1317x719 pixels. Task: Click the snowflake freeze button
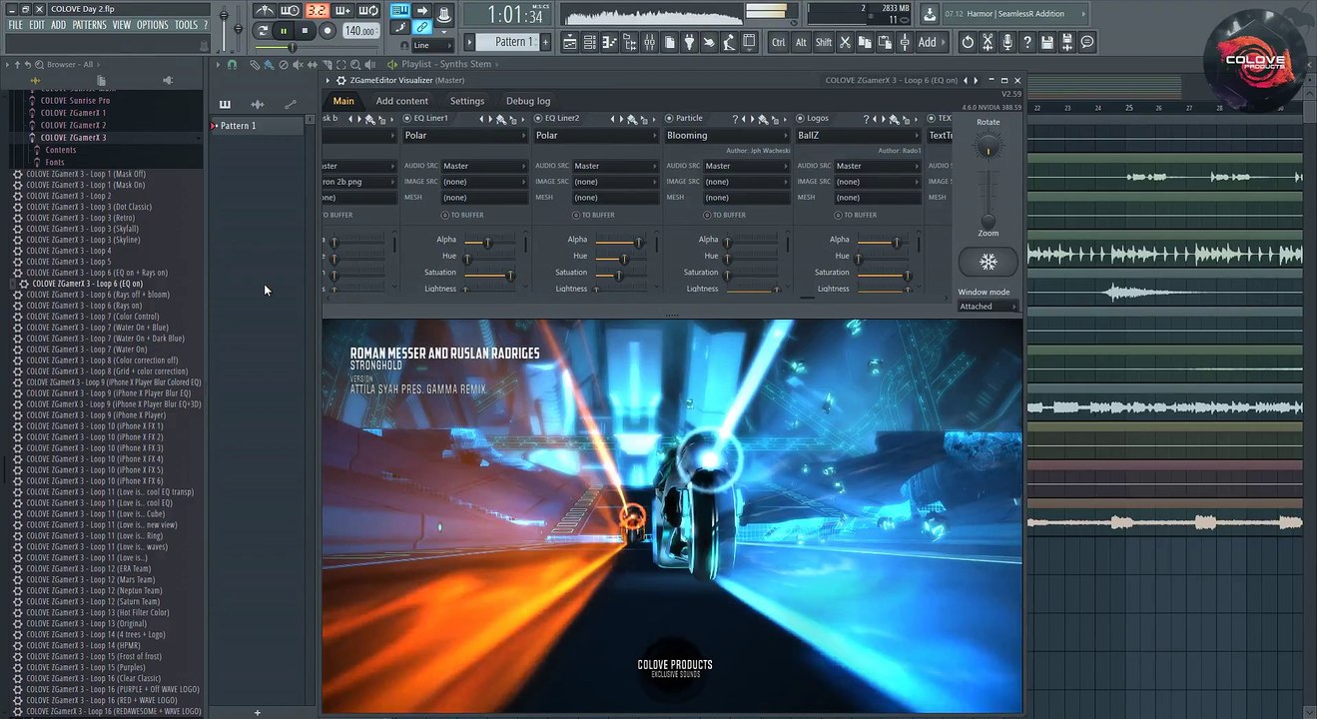coord(988,262)
